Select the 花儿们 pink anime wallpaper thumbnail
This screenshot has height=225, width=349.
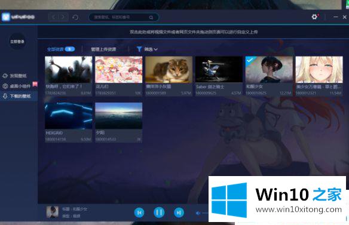pos(119,70)
